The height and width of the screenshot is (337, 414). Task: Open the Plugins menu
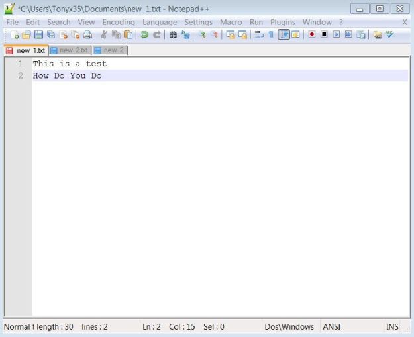[x=283, y=22]
